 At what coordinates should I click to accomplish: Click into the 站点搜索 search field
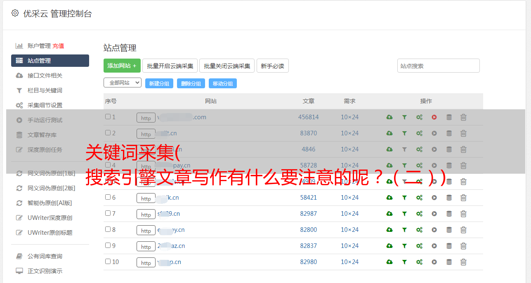point(439,66)
